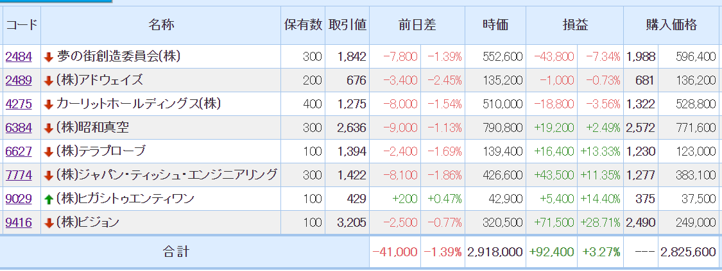Click the down arrow beside ジャパン・ティッシュ・エンジニアリング
The height and width of the screenshot is (271, 722).
49,176
